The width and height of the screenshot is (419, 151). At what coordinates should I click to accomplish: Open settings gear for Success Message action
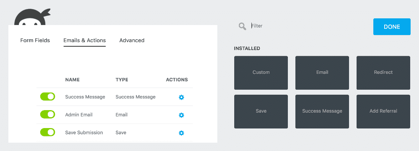point(181,97)
